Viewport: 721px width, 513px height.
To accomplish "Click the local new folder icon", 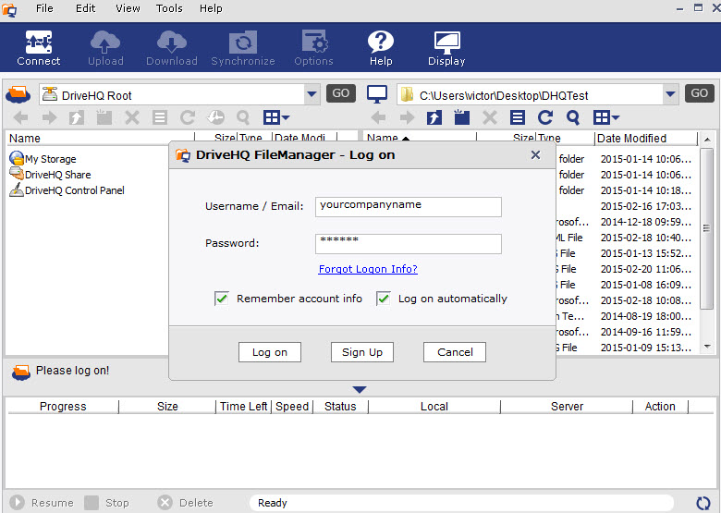I will coord(461,117).
